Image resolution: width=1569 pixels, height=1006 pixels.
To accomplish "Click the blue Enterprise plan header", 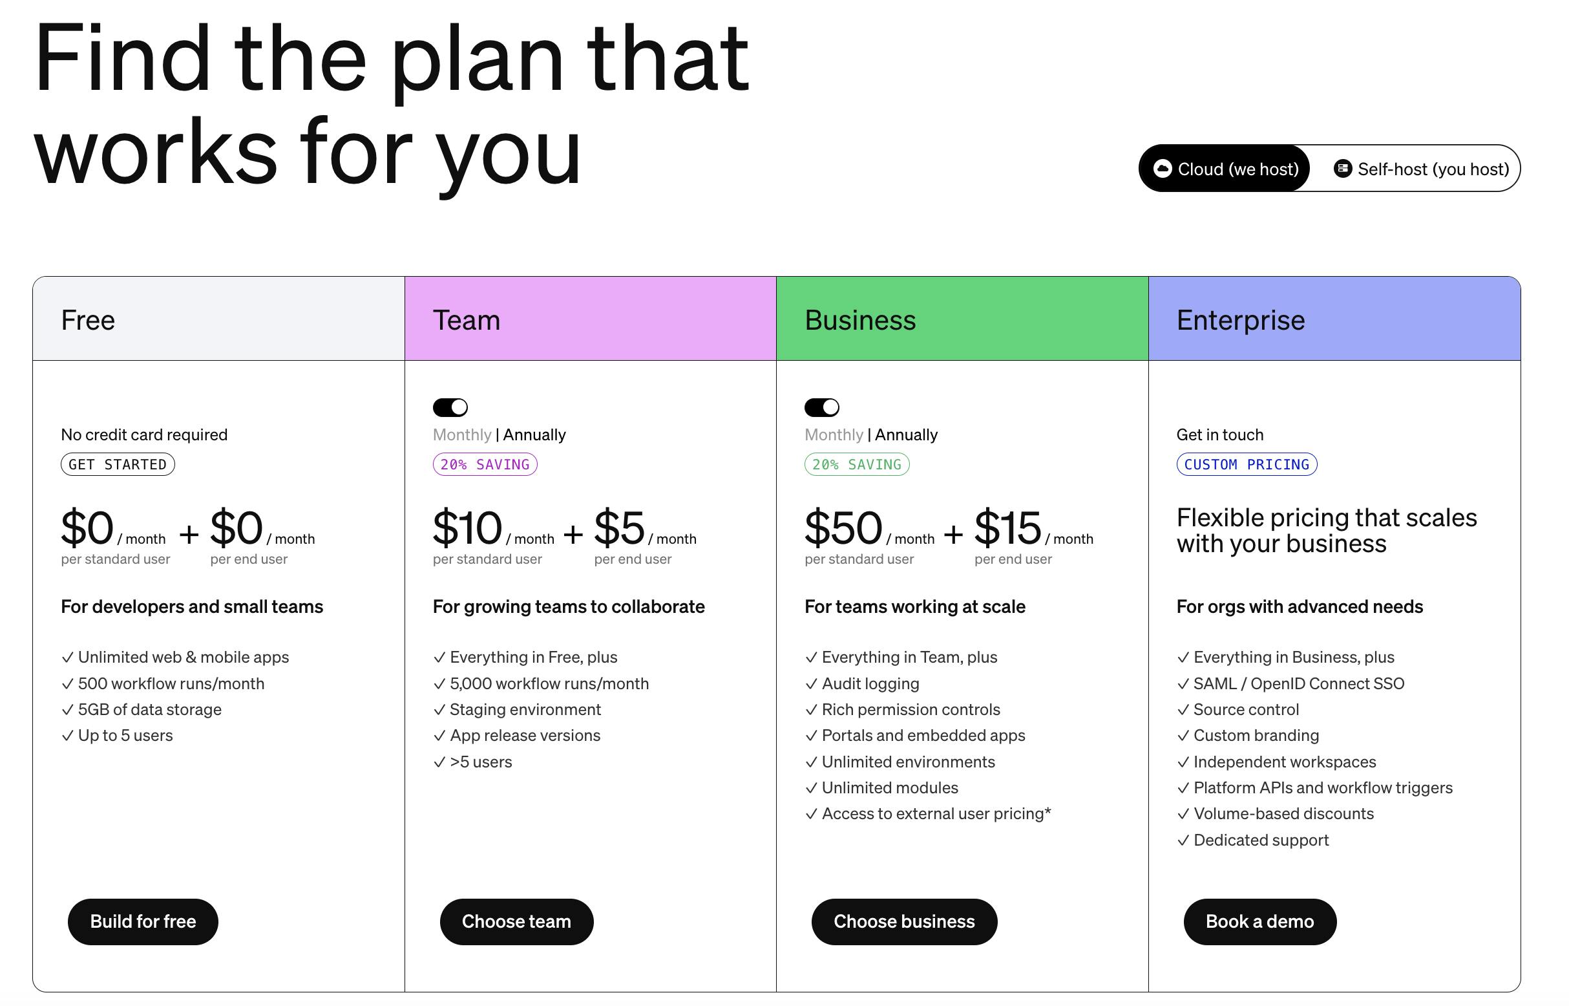I will (1334, 319).
